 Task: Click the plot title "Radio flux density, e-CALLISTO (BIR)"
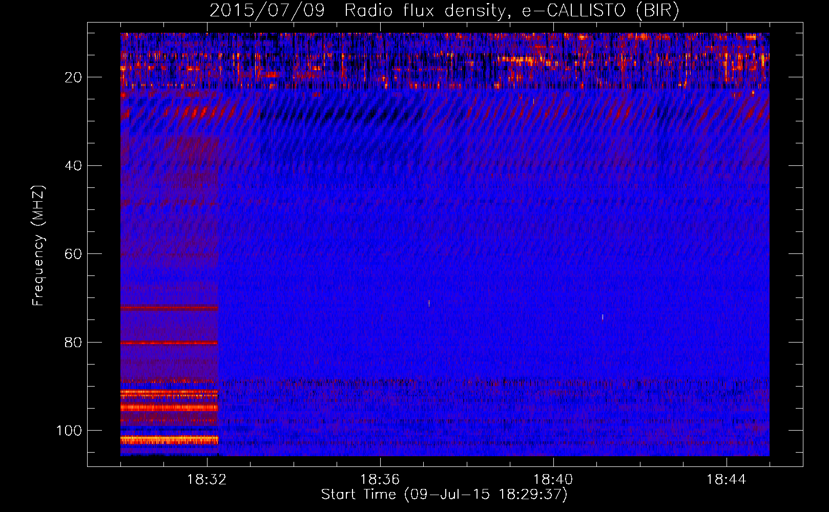pyautogui.click(x=512, y=11)
